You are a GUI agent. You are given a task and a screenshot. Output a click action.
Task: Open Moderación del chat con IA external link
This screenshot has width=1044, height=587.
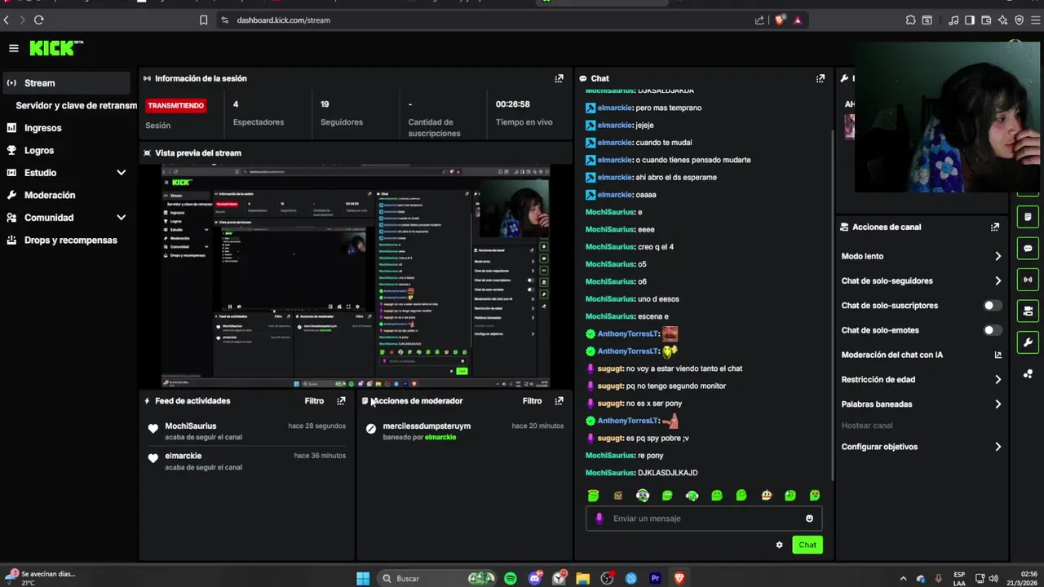click(x=998, y=355)
